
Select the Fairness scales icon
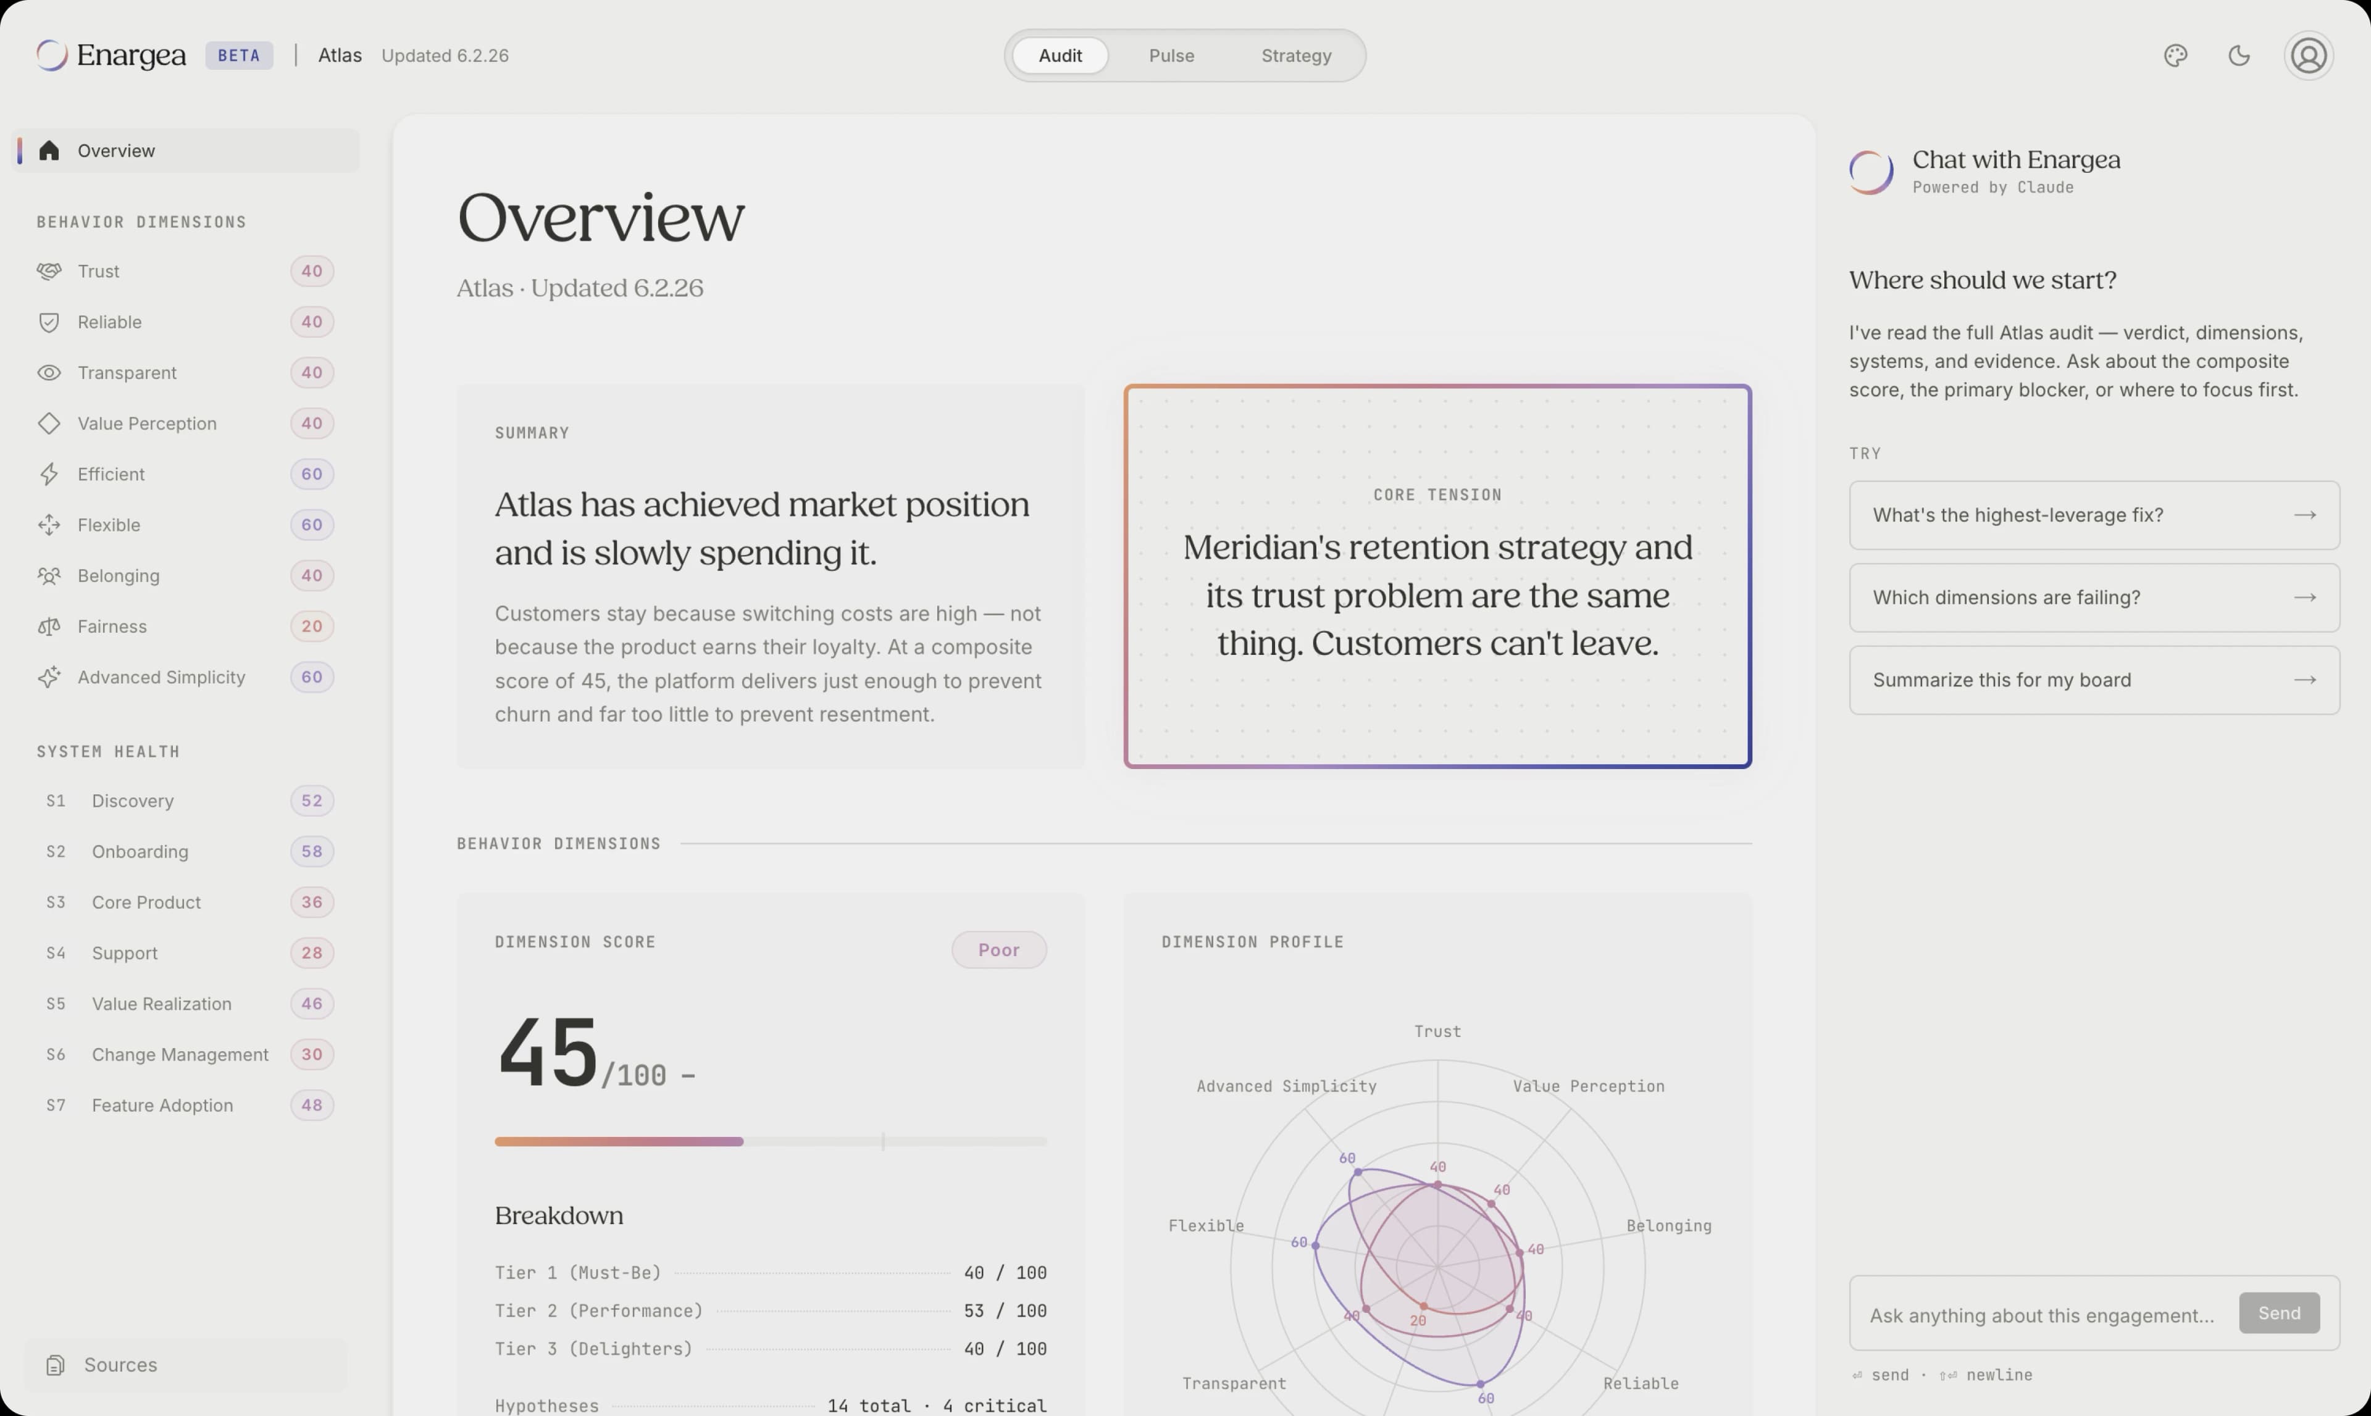49,627
